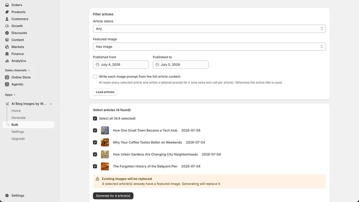Image resolution: width=359 pixels, height=202 pixels.
Task: Go to Orders in the sidebar
Action: 17,5
